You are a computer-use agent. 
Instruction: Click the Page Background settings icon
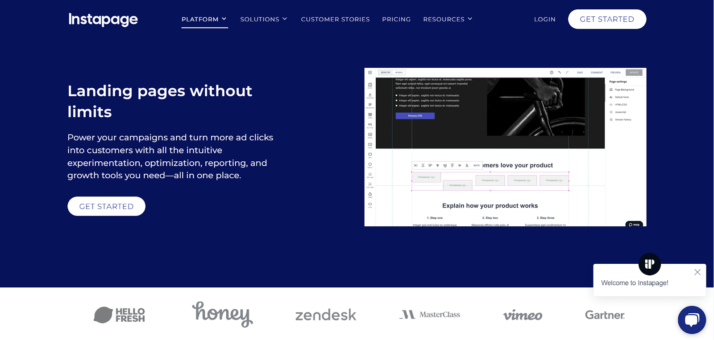coord(611,90)
